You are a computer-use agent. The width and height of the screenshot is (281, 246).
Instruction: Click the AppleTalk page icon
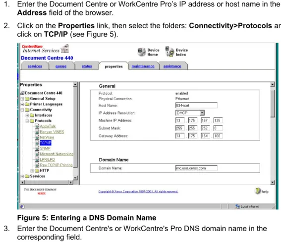point(37,126)
